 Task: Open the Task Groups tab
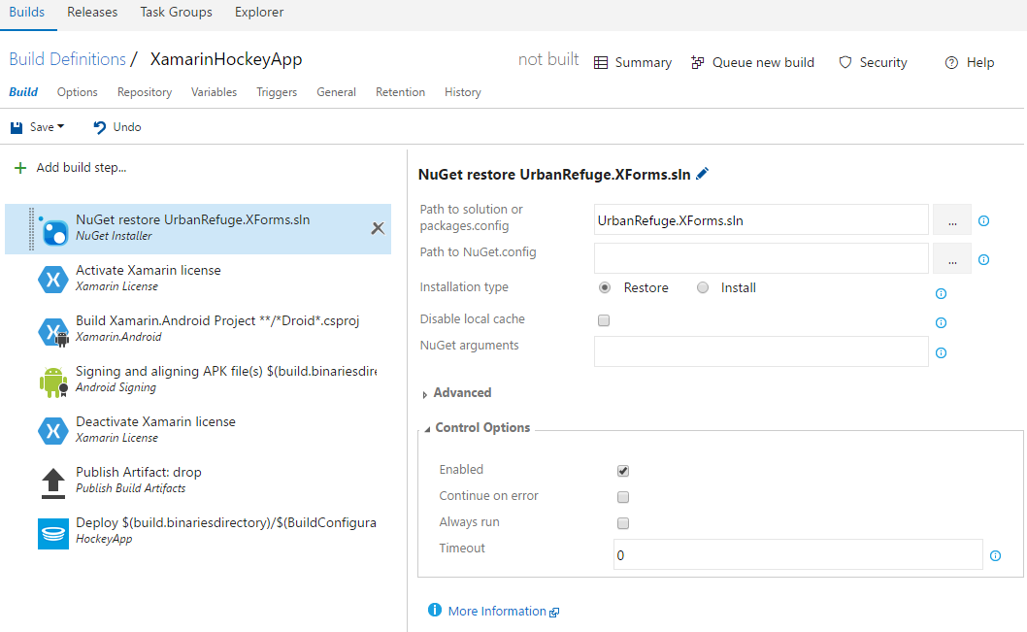(x=177, y=12)
